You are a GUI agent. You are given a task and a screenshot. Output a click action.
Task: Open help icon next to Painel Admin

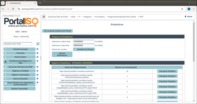tap(37, 57)
